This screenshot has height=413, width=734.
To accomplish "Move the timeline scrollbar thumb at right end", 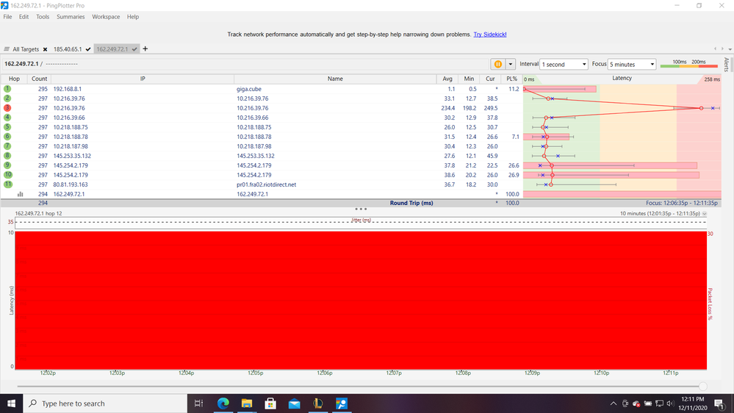I will coord(702,387).
